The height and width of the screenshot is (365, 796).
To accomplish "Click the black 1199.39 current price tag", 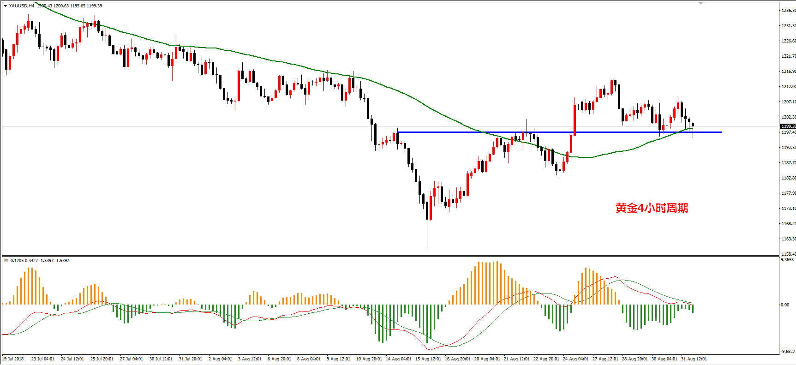I will [788, 126].
